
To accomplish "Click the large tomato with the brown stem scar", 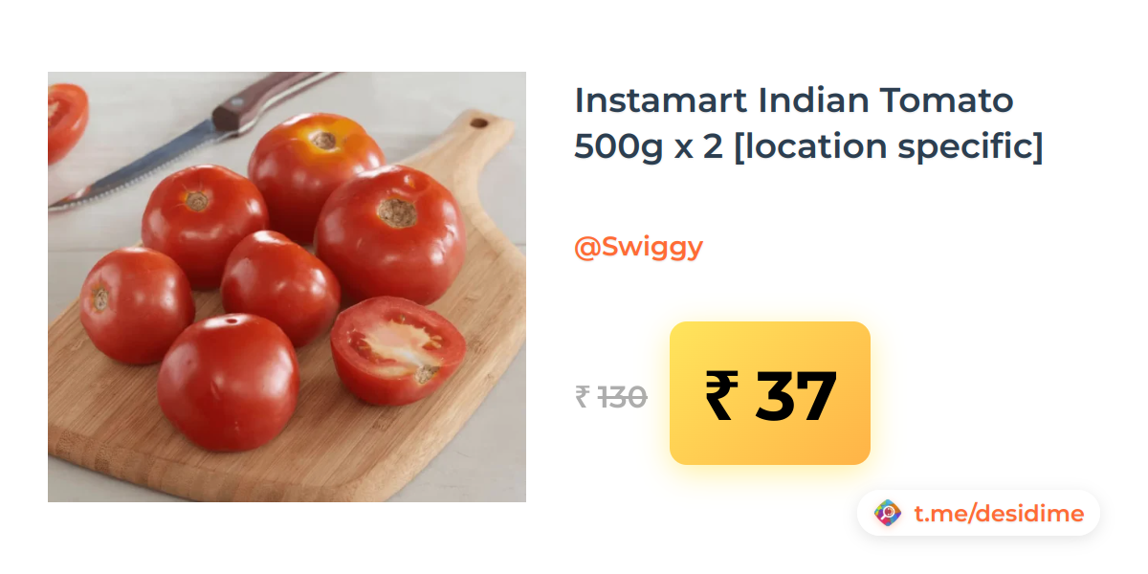I will 390,236.
